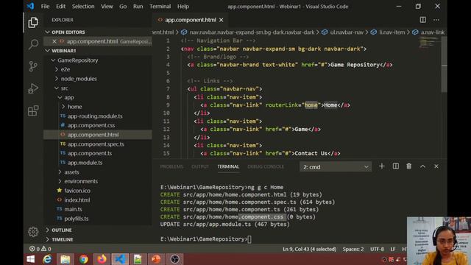Close the app.component.html editor tab
471x265 pixels.
222,20
